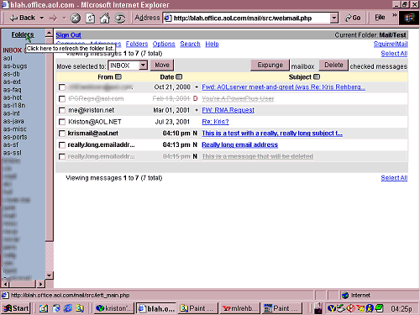This screenshot has width=420, height=315.
Task: Open the Back button history arrow
Action: coord(42,18)
